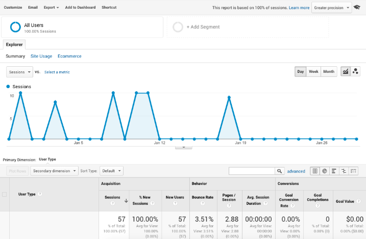Click the $0.00 Goal Value total
This screenshot has height=239, width=366.
[355, 219]
